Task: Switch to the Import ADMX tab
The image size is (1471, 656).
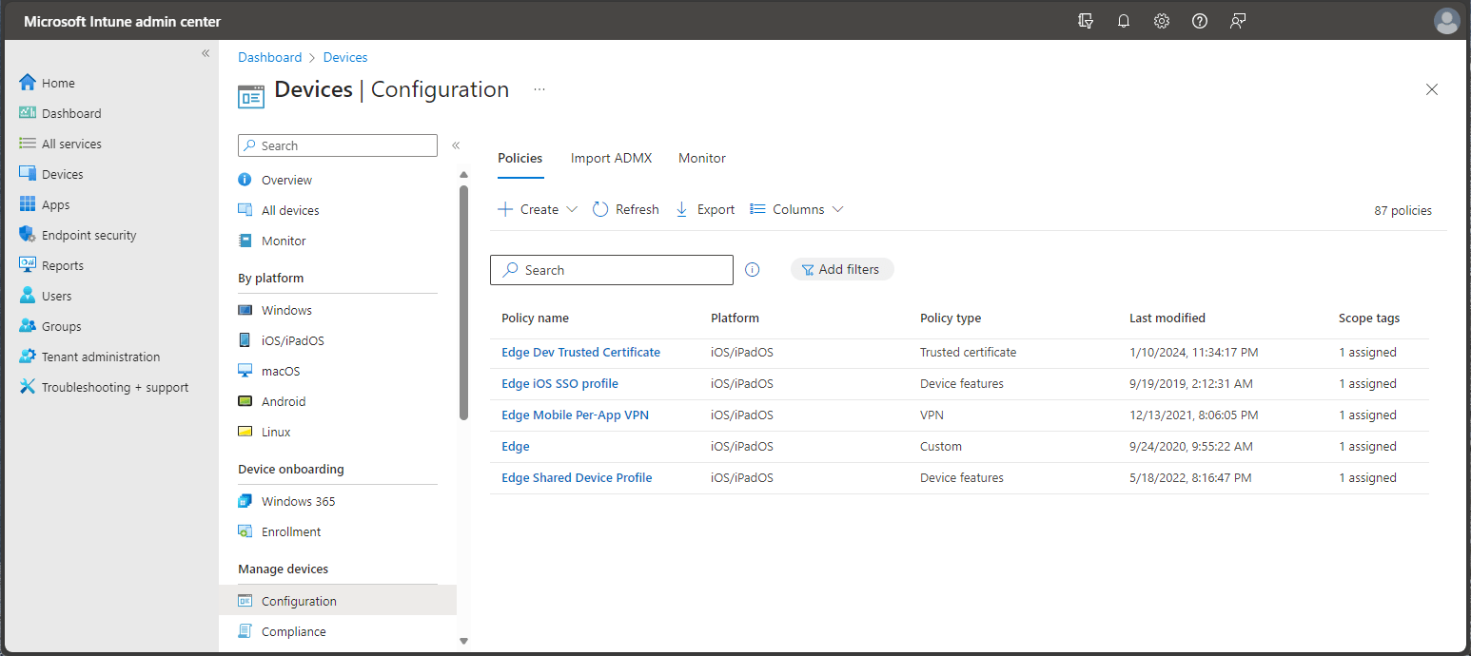Action: 611,158
